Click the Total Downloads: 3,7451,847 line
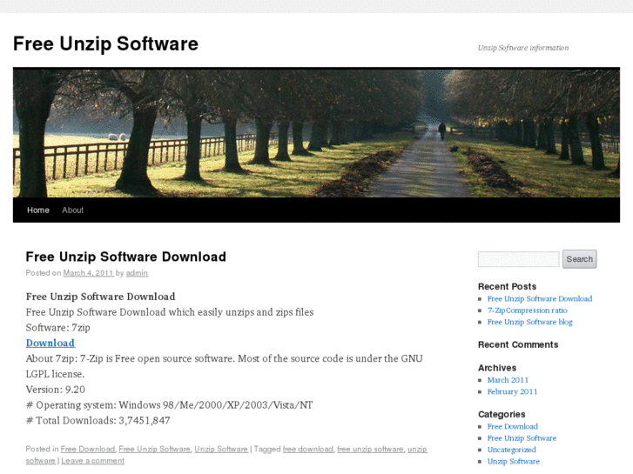 click(x=98, y=421)
